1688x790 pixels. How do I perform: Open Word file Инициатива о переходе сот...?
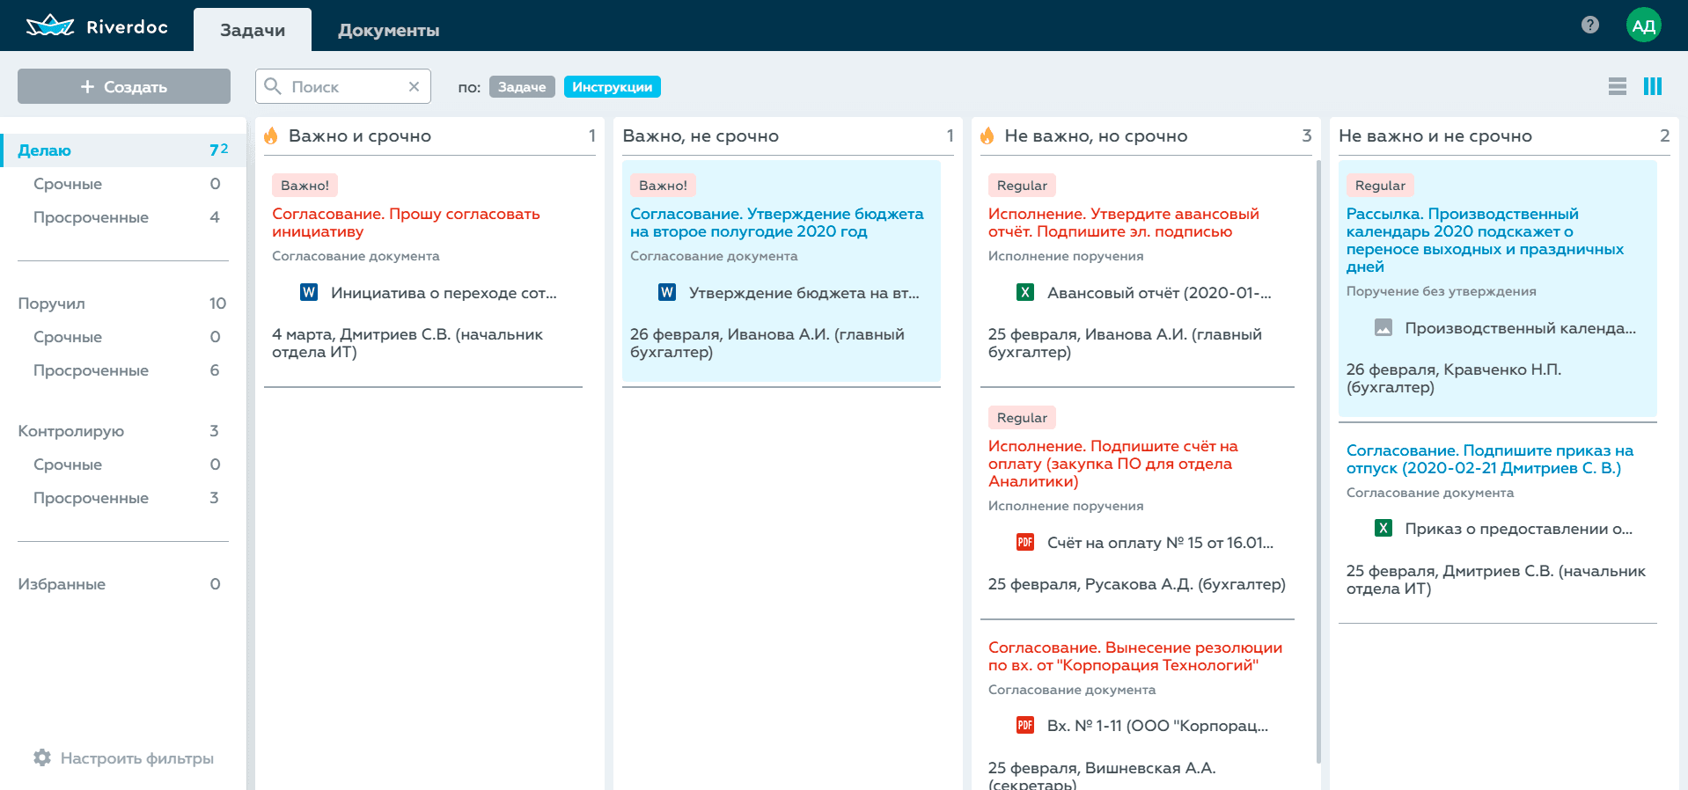pyautogui.click(x=429, y=293)
